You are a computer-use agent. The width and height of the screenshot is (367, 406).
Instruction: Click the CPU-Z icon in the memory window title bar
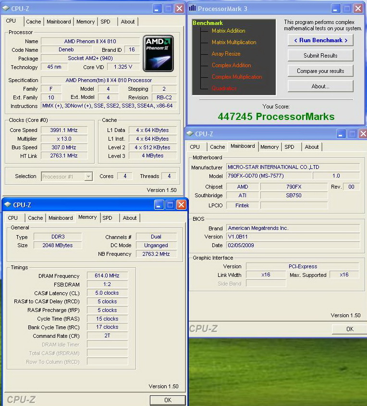click(x=8, y=205)
